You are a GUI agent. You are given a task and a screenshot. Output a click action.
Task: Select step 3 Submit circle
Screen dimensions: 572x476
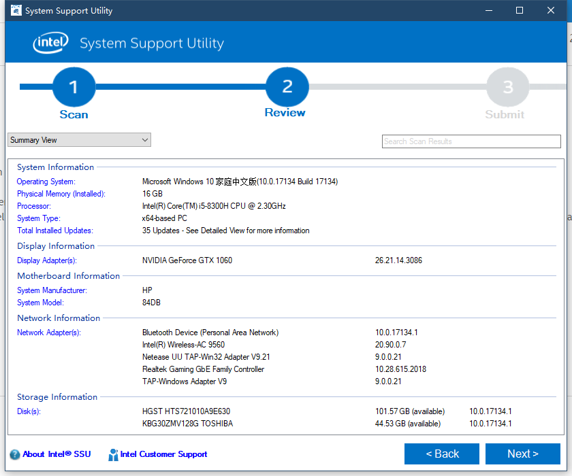pyautogui.click(x=507, y=87)
